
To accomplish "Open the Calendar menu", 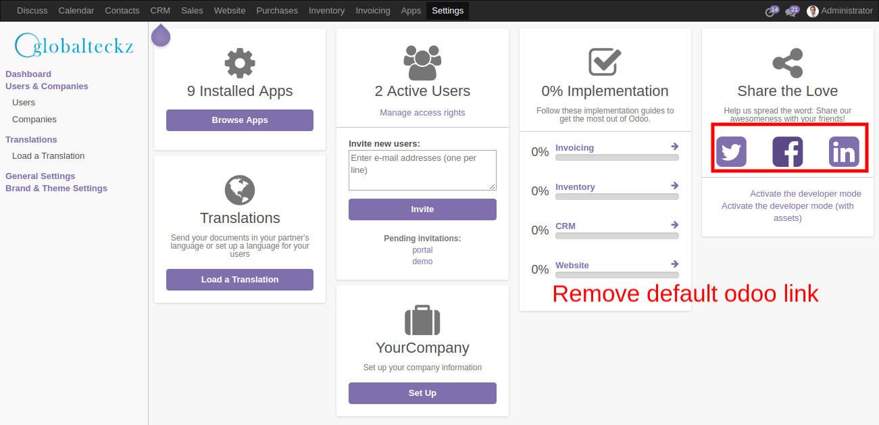I will pos(76,11).
